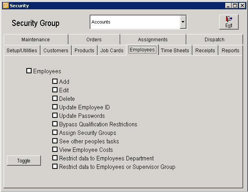
Task: Enable the Delete permission checkbox
Action: (x=55, y=98)
